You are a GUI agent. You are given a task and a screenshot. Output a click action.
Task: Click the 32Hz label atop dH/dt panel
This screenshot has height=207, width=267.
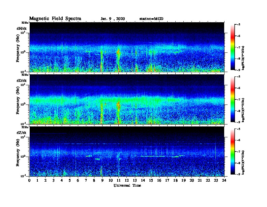pyautogui.click(x=25, y=22)
